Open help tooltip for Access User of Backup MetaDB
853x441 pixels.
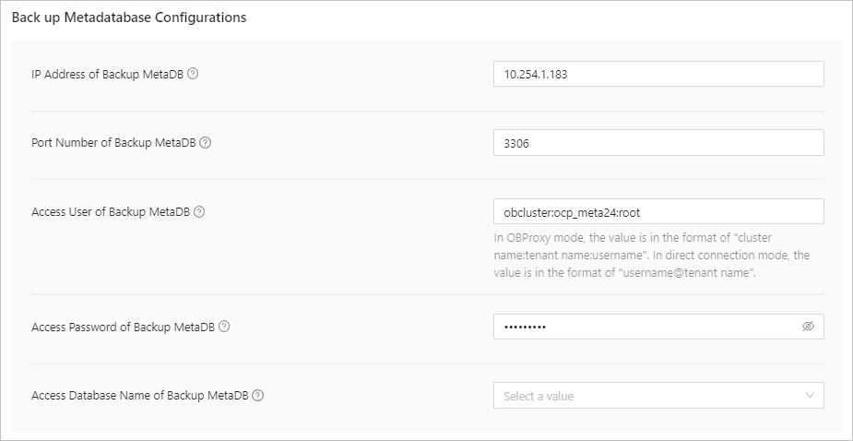click(x=199, y=211)
